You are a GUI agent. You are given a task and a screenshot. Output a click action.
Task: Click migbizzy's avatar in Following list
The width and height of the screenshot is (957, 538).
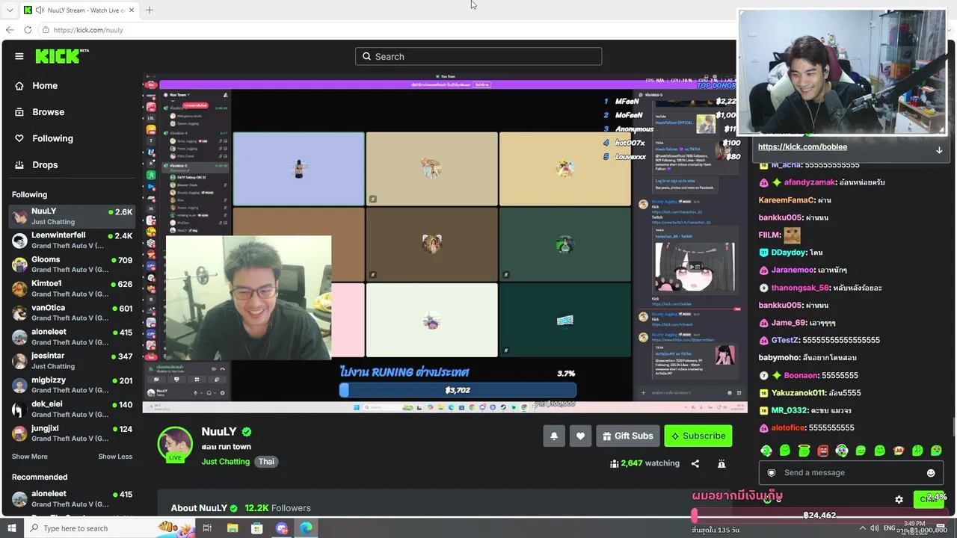[x=19, y=386]
